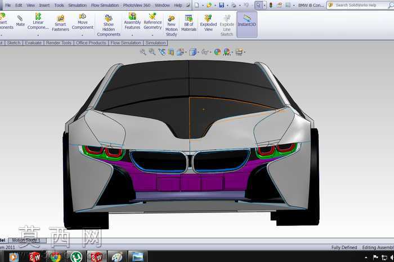394x262 pixels.
Task: Click Zoom to Area icon in view toolbar
Action: coord(152,52)
